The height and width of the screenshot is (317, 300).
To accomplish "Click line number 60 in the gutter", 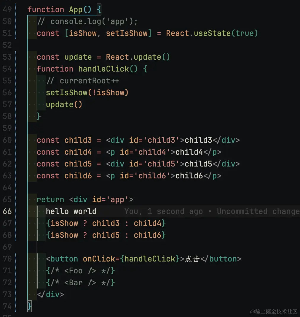I will 7,140.
